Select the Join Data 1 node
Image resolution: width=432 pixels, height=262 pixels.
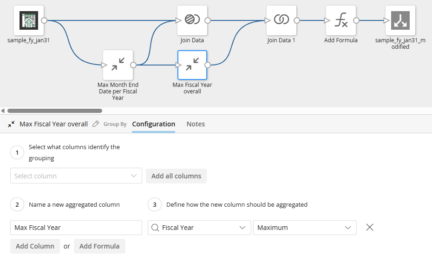point(281,20)
